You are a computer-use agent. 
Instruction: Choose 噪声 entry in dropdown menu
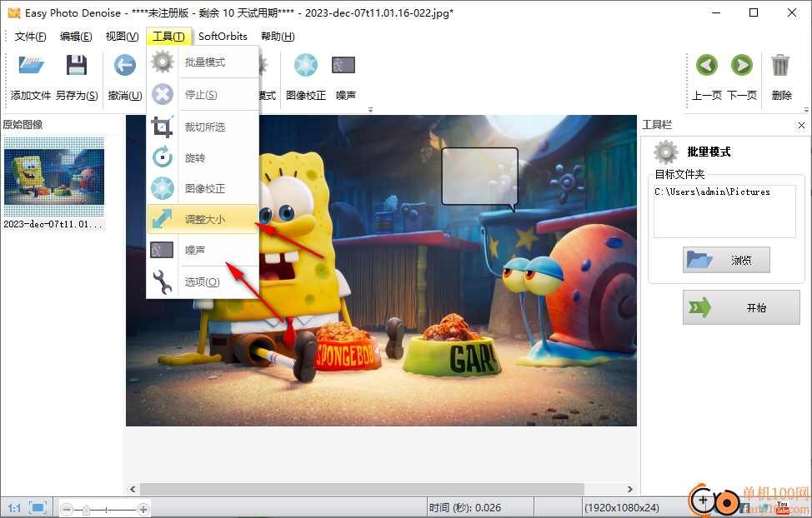click(203, 251)
